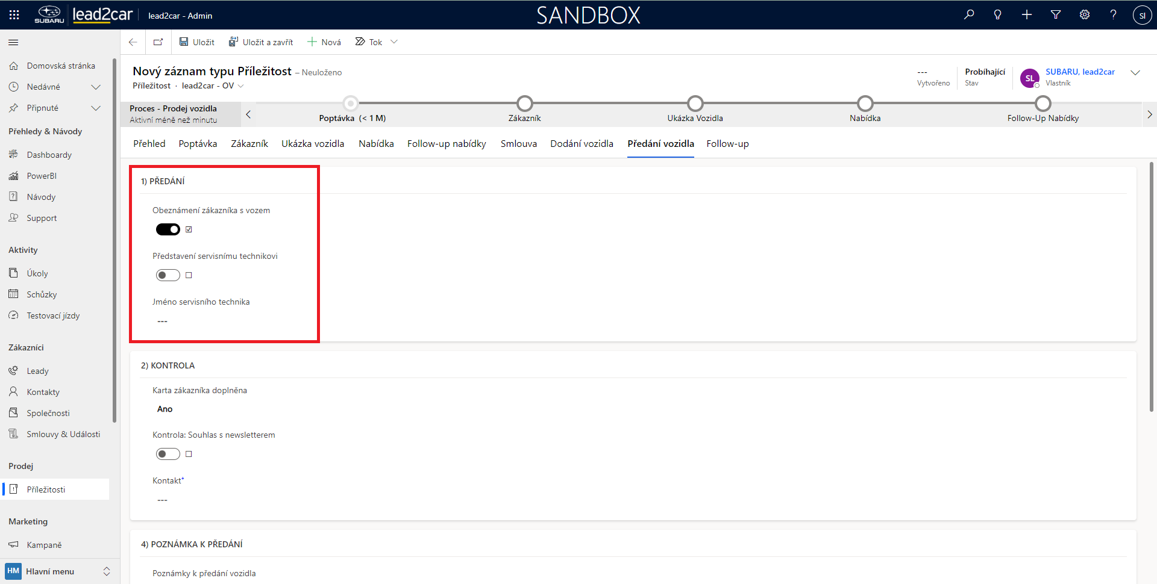Open the SUBARU, lead2car owner link
The width and height of the screenshot is (1157, 584).
pyautogui.click(x=1080, y=72)
